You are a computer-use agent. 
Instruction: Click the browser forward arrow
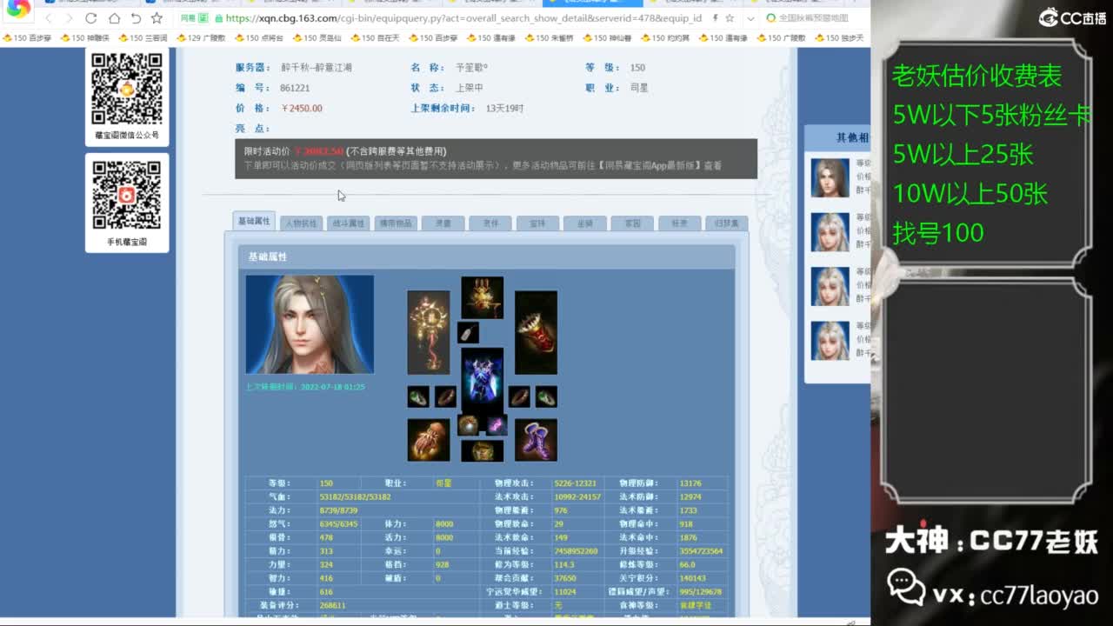click(x=69, y=18)
